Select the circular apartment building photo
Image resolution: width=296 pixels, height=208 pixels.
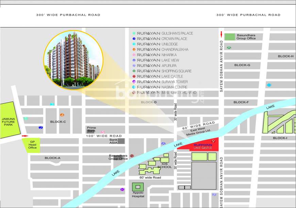[73, 59]
